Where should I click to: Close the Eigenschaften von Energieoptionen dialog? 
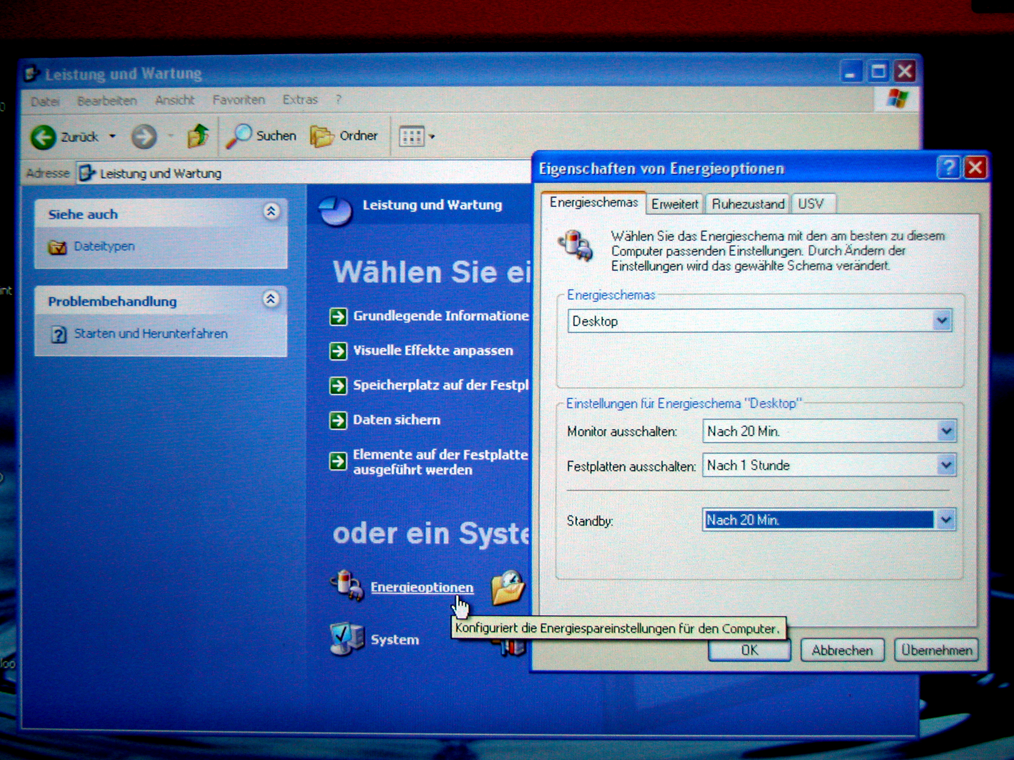pyautogui.click(x=975, y=167)
